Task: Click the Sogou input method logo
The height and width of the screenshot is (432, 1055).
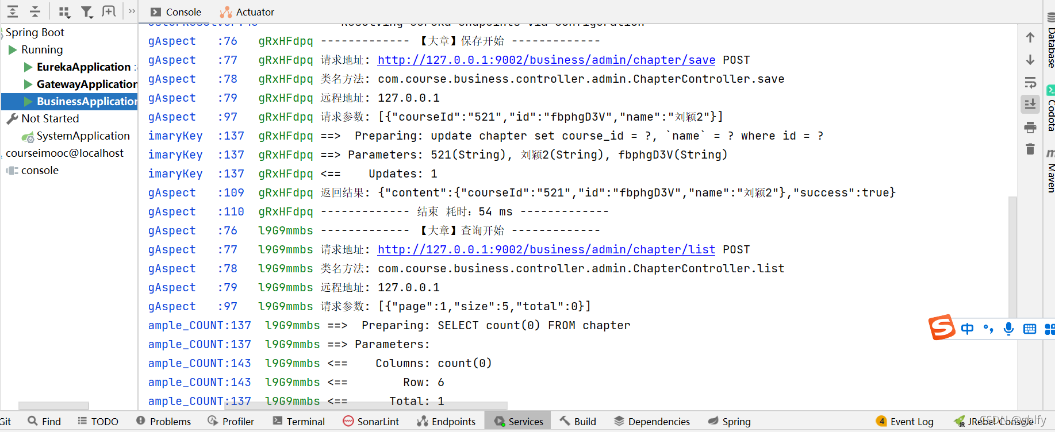Action: [942, 327]
